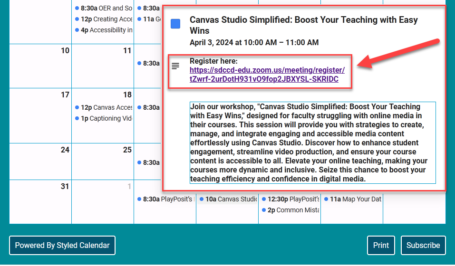Open Powered By Styled Calendar link

(62, 245)
